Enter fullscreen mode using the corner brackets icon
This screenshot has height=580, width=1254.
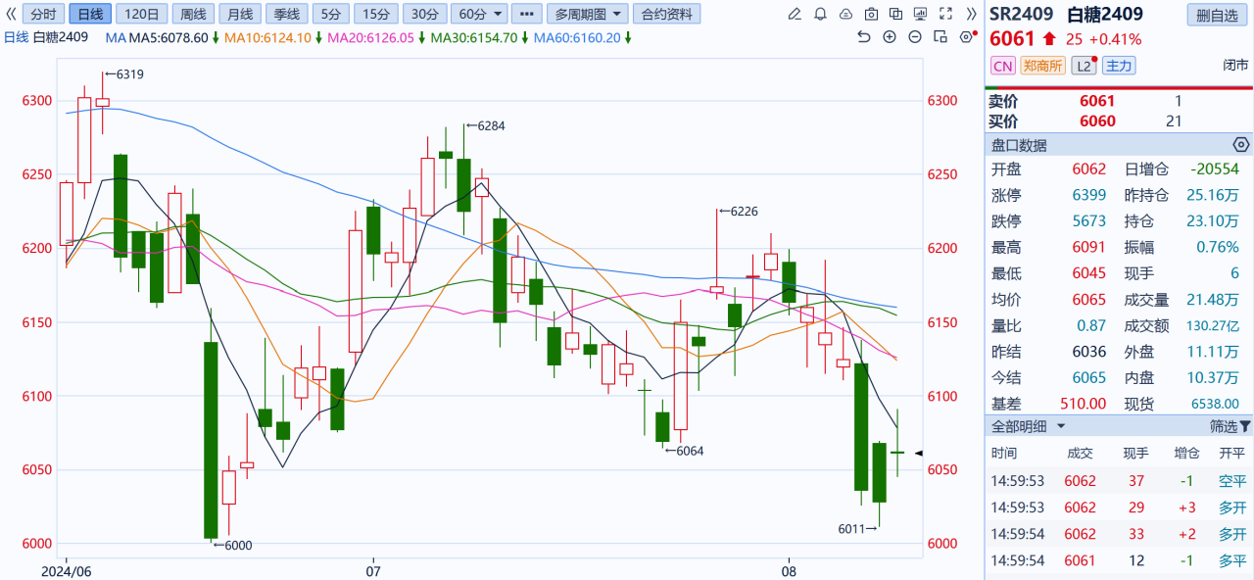(945, 14)
